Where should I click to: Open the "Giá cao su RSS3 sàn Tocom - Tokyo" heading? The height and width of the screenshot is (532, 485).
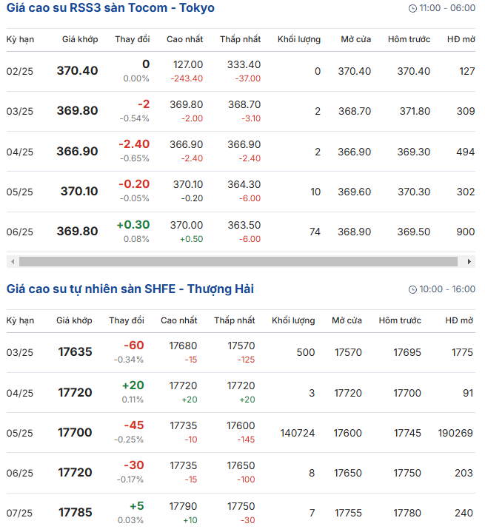(x=110, y=8)
